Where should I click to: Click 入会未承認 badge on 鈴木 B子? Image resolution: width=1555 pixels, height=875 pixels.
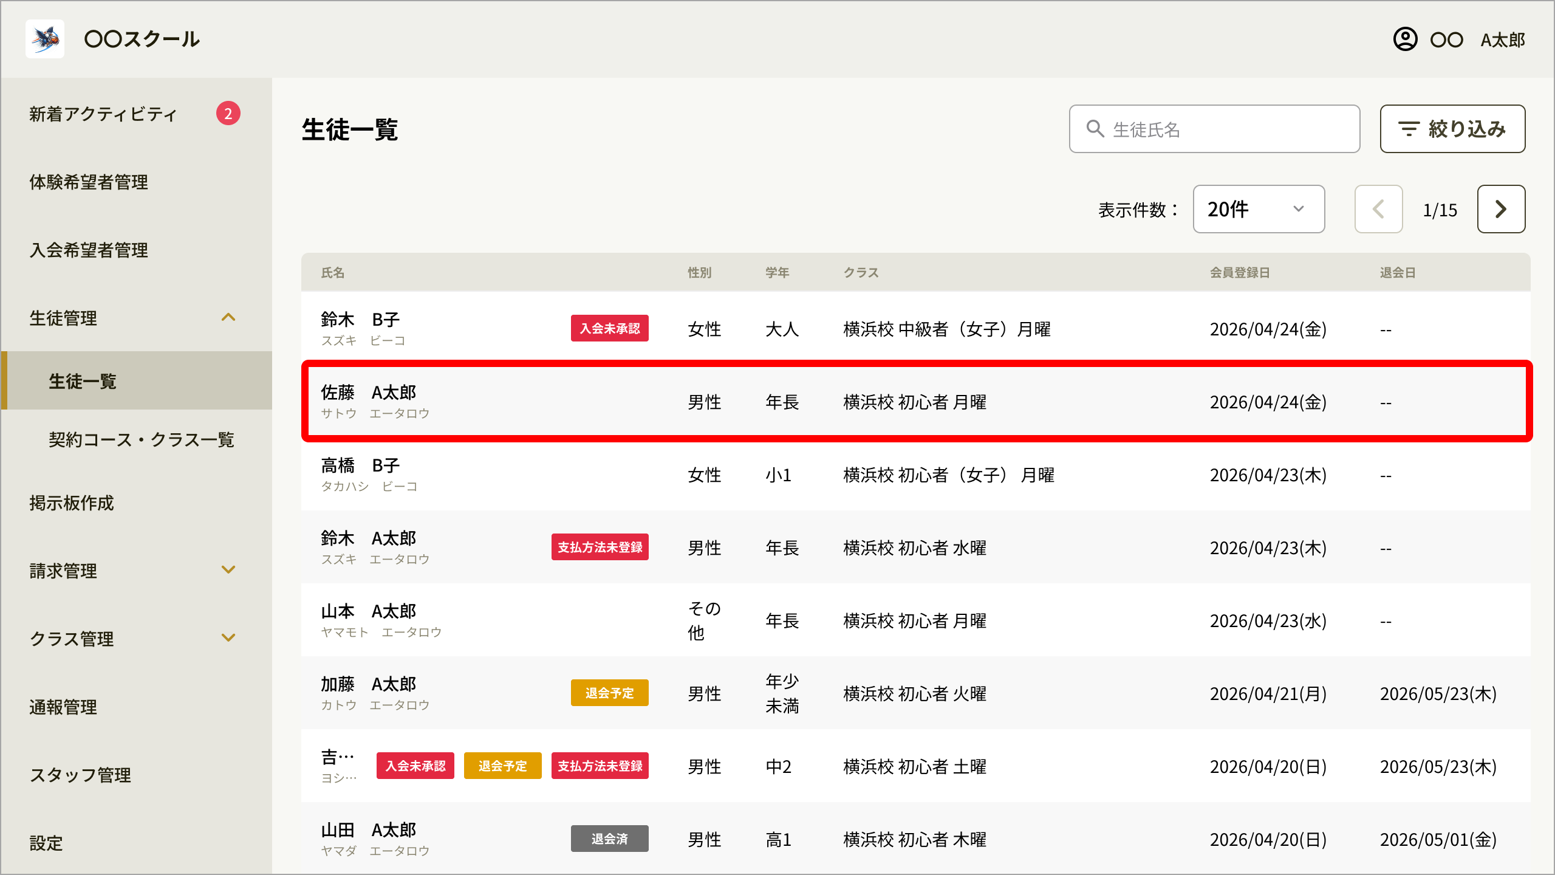click(x=610, y=328)
